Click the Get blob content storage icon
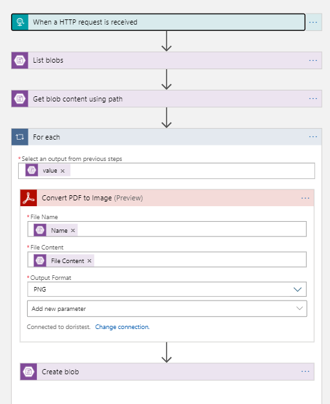330x404 pixels. (20, 99)
